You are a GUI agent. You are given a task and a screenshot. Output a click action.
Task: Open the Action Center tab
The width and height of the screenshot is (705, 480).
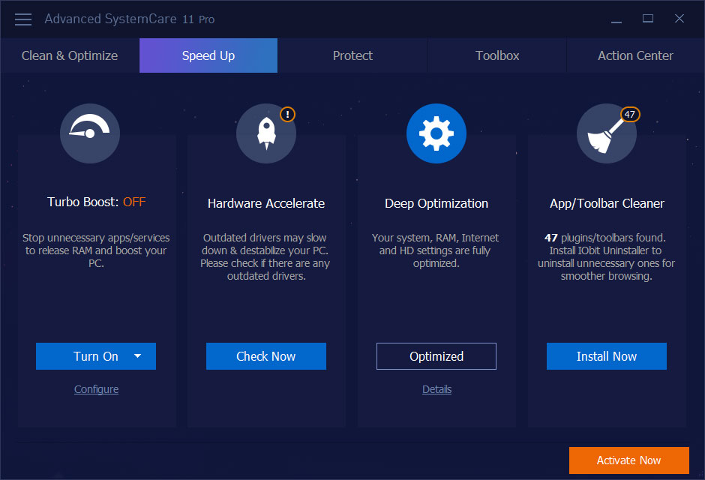(x=635, y=55)
